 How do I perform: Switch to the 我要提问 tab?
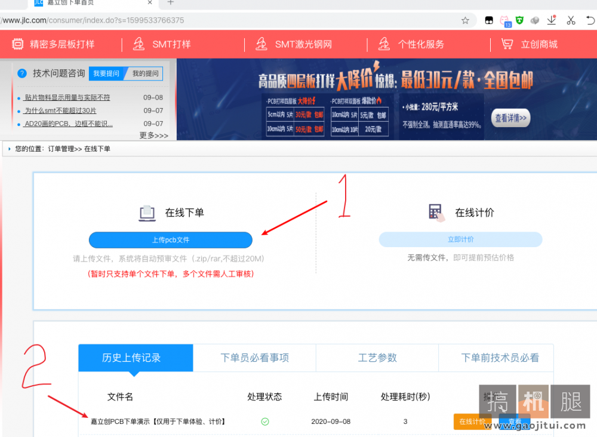pos(107,73)
